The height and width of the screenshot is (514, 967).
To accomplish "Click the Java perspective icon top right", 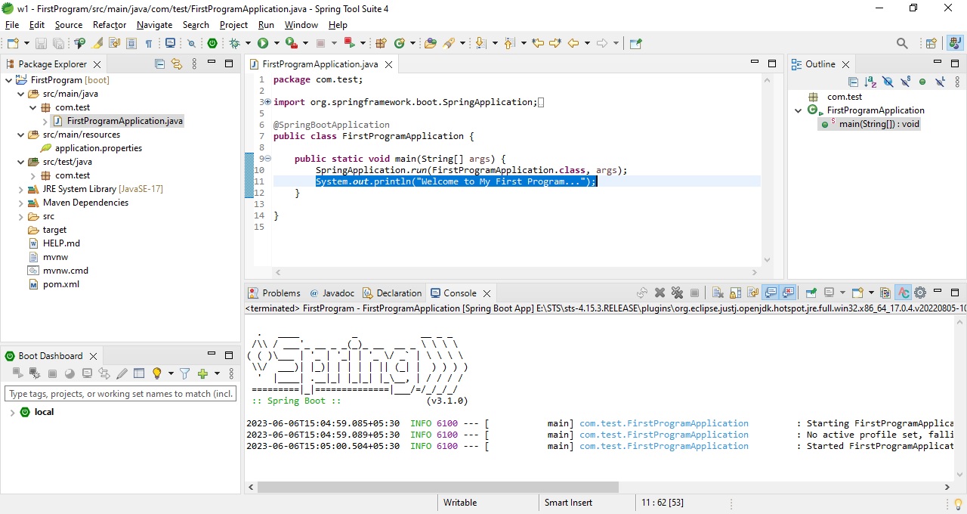I will tap(953, 43).
